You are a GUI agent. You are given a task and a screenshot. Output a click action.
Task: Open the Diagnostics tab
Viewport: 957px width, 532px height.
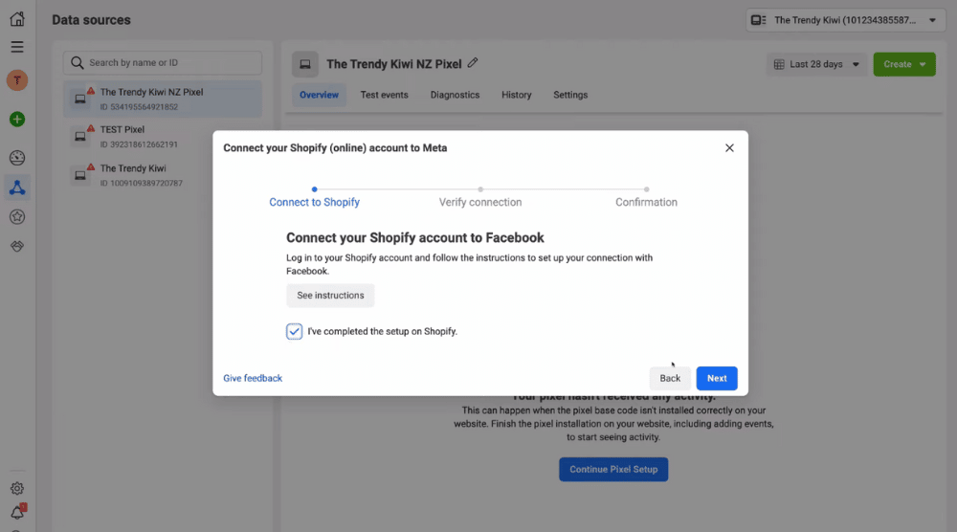[455, 95]
